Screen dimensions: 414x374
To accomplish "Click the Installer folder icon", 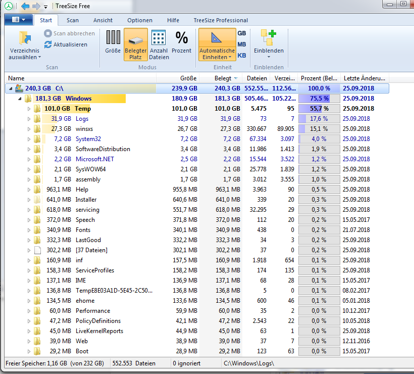I will pyautogui.click(x=37, y=200).
